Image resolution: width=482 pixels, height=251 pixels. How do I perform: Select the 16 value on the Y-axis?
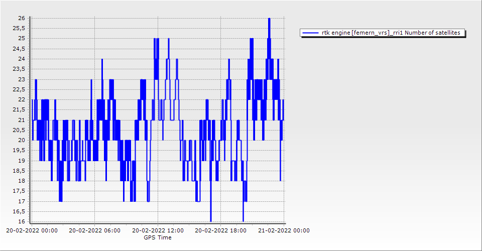click(x=21, y=222)
